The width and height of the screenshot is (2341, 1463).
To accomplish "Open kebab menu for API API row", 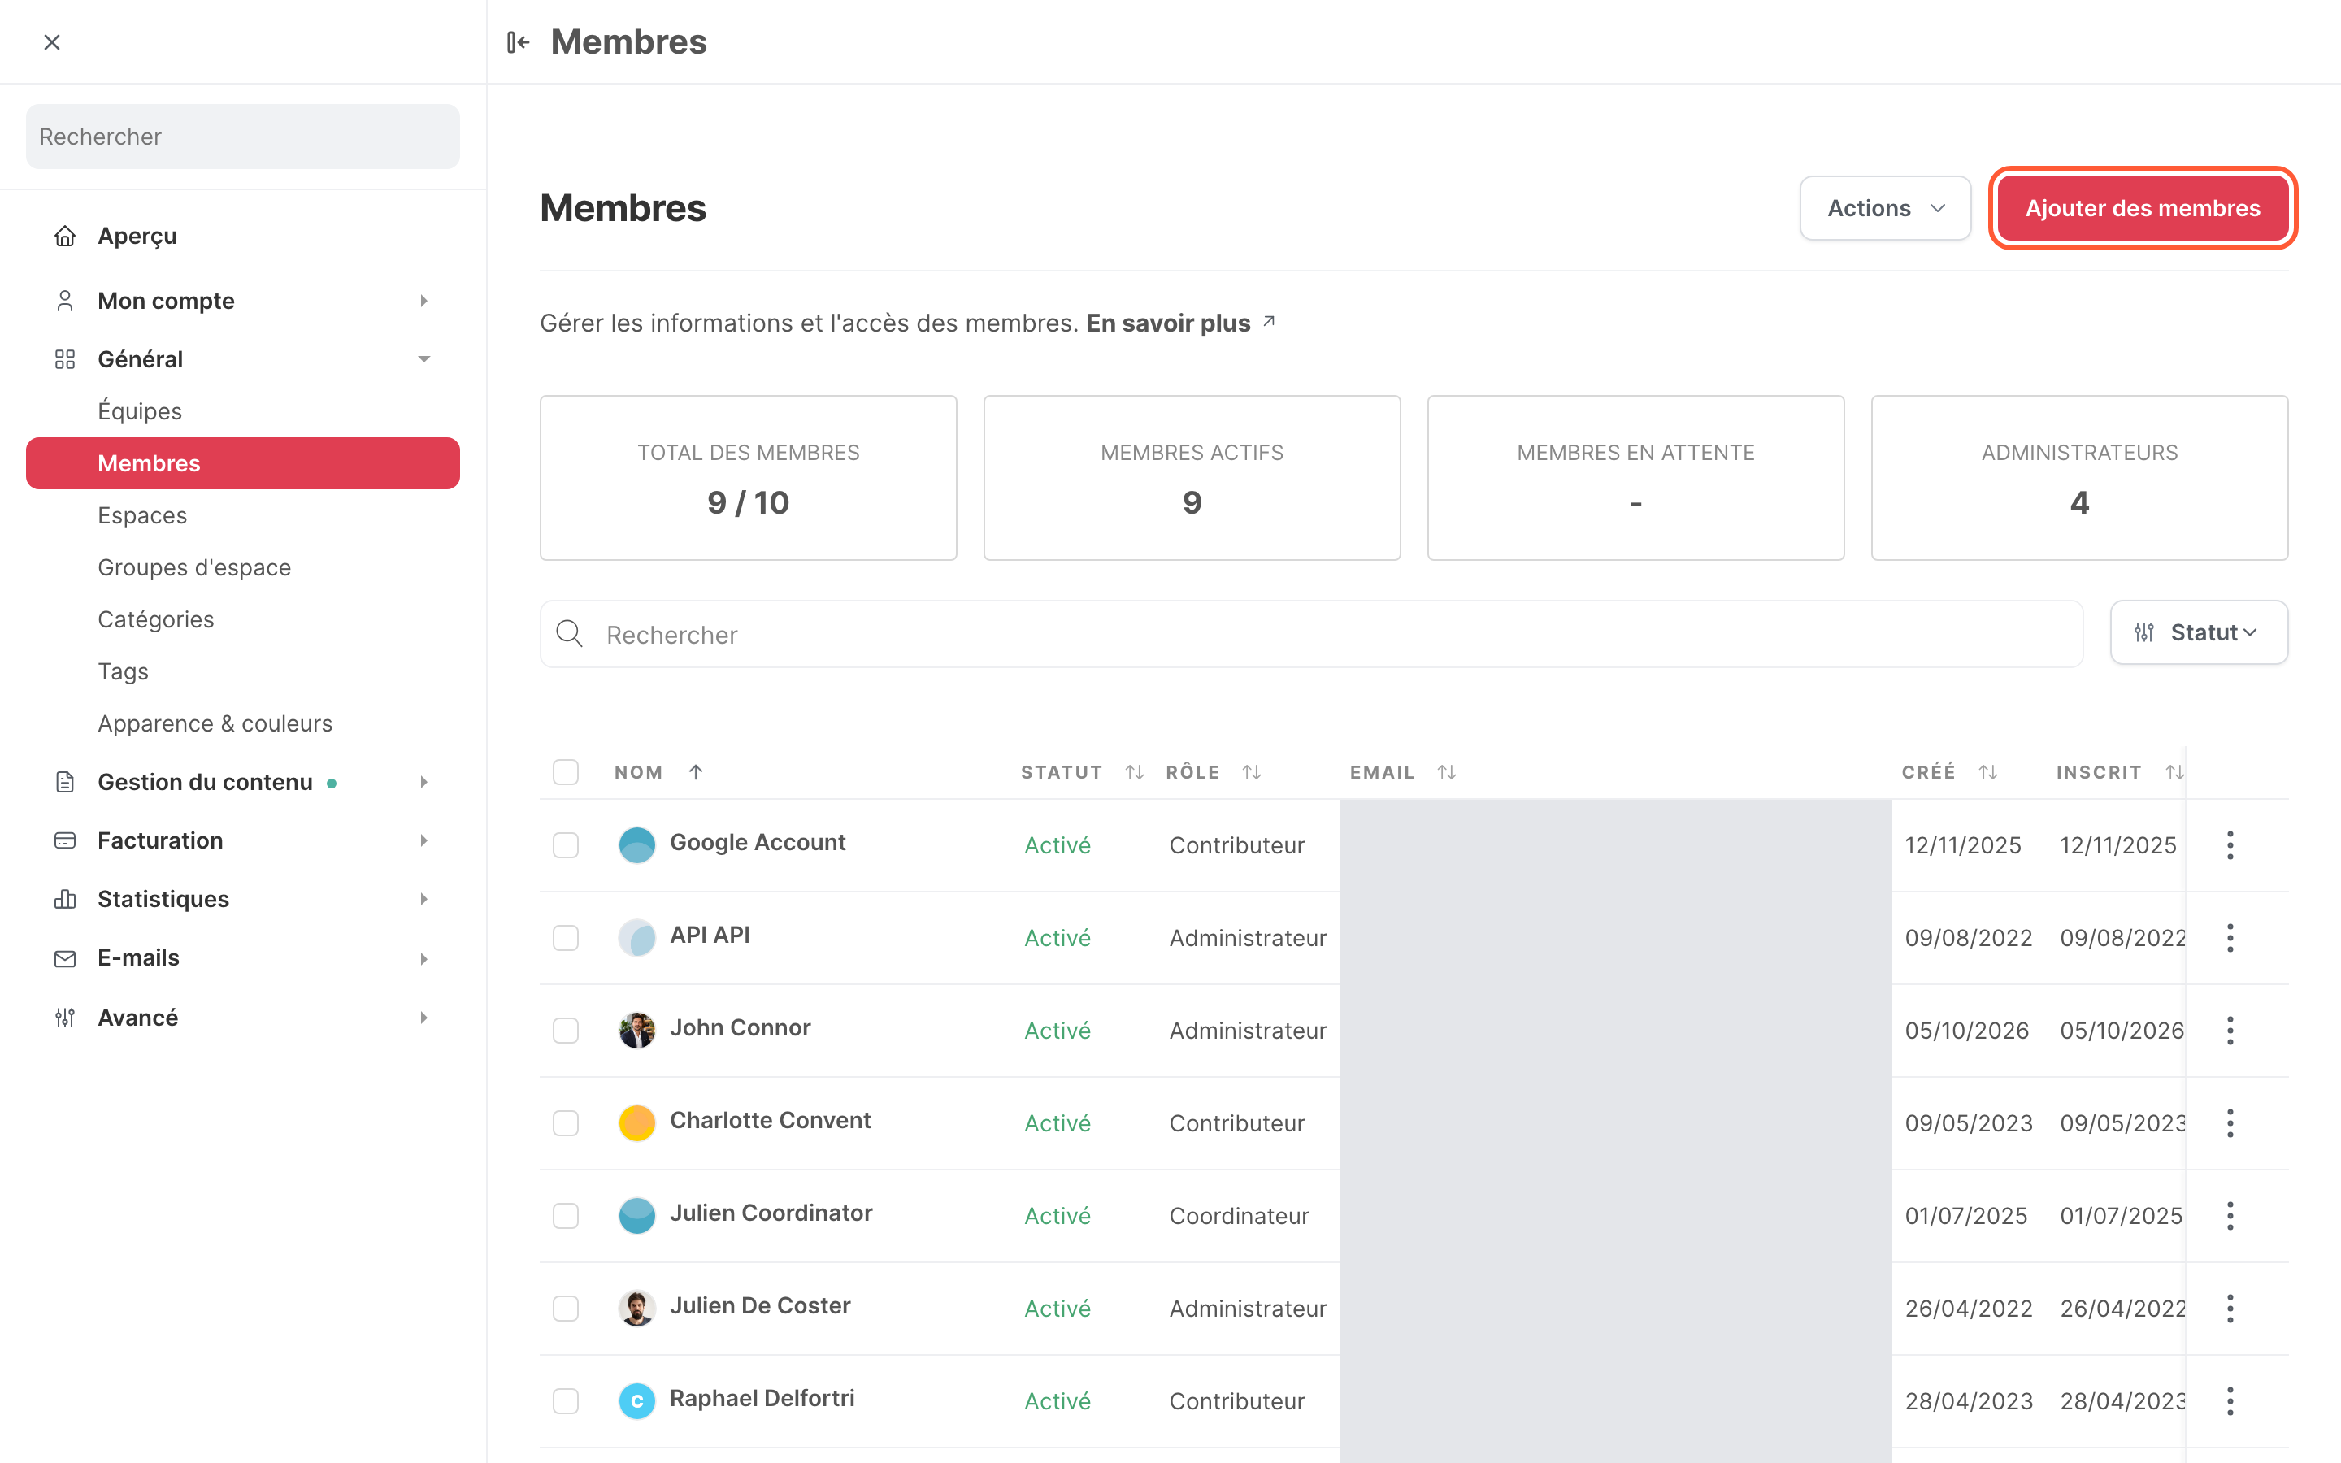I will point(2230,938).
